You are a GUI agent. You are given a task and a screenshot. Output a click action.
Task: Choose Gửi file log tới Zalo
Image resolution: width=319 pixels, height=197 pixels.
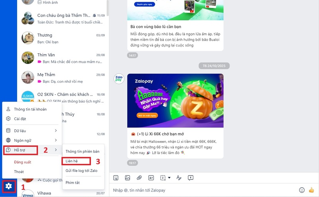click(x=81, y=171)
